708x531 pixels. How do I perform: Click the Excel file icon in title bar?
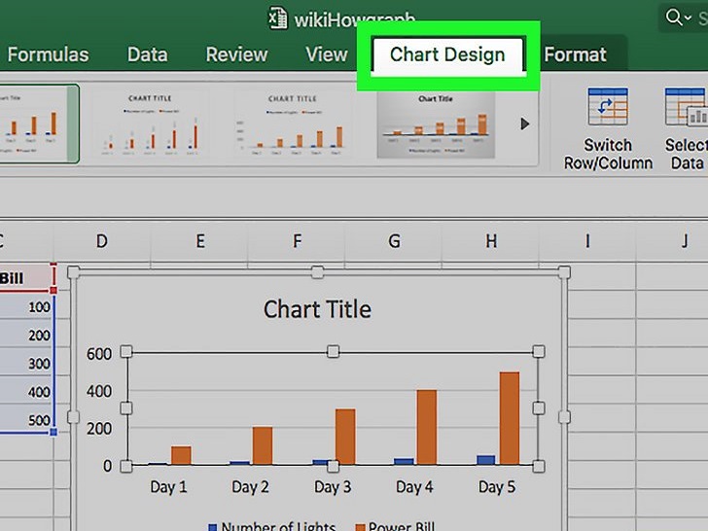pyautogui.click(x=277, y=18)
